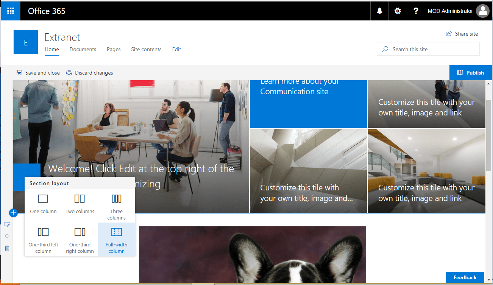Click the dog image web part

[253, 255]
